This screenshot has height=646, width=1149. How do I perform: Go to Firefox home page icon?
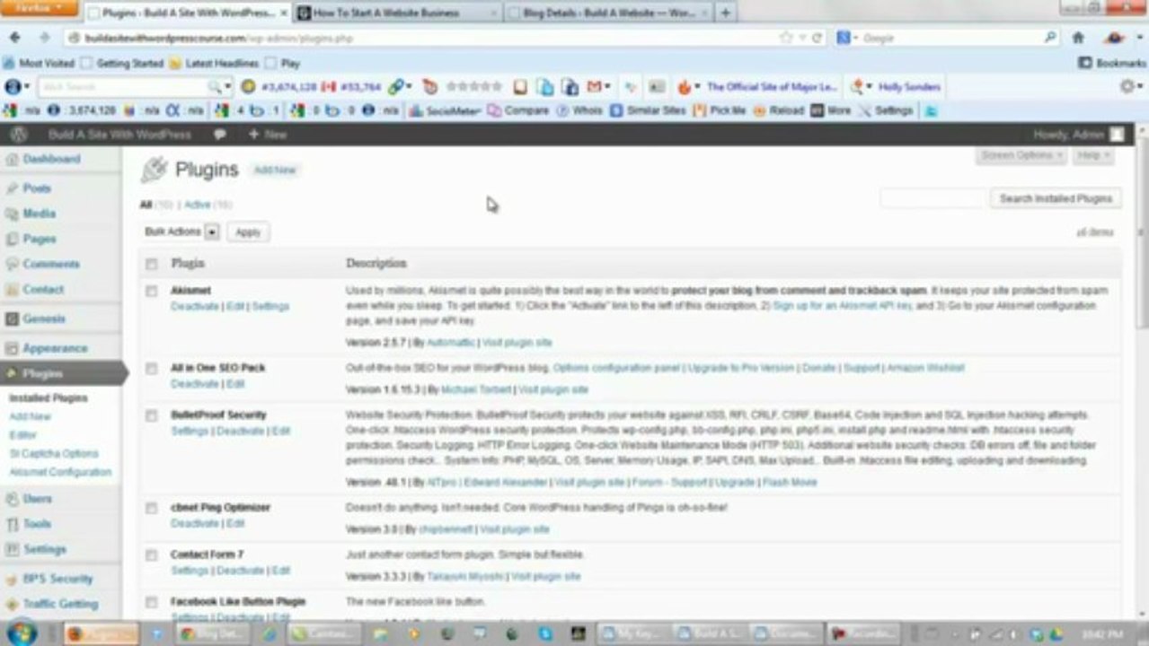[x=1078, y=38]
